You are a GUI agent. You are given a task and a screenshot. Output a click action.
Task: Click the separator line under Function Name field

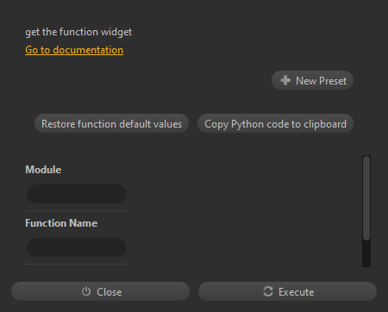click(77, 264)
